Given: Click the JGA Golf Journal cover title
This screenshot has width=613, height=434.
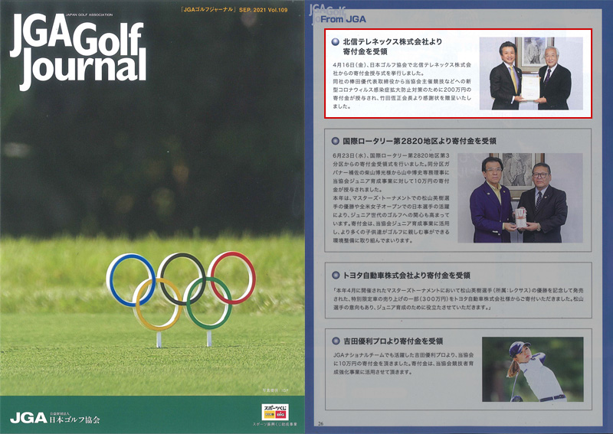Looking at the screenshot, I should tap(78, 51).
